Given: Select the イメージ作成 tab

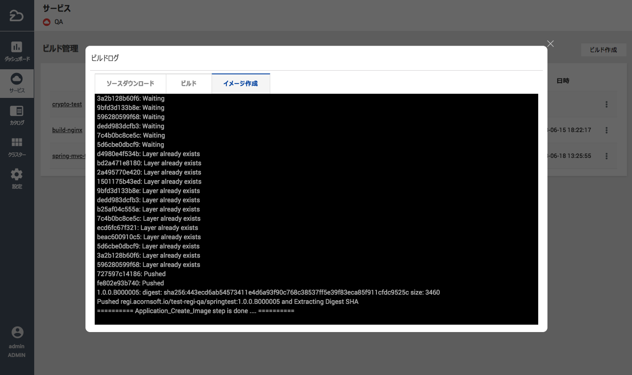Looking at the screenshot, I should [240, 84].
